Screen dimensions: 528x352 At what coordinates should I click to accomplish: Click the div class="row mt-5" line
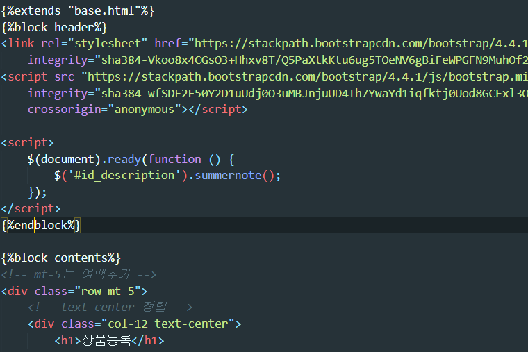[x=74, y=291]
